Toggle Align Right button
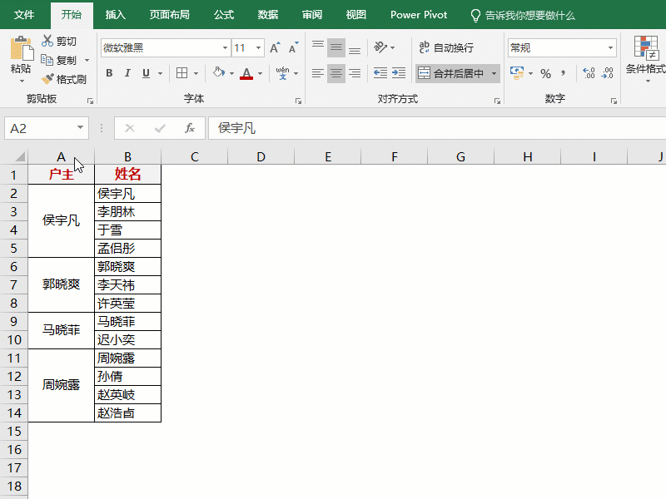666x499 pixels. (x=355, y=73)
